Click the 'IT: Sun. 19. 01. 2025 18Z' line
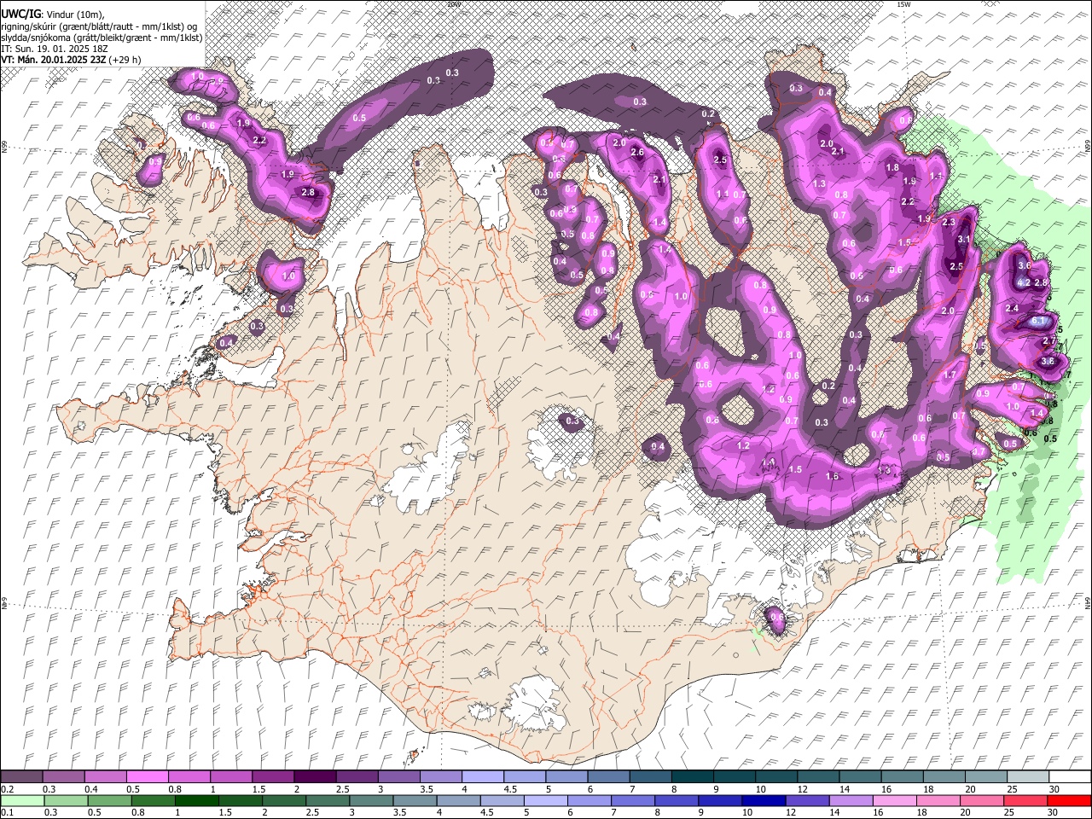This screenshot has height=819, width=1092. 54,49
